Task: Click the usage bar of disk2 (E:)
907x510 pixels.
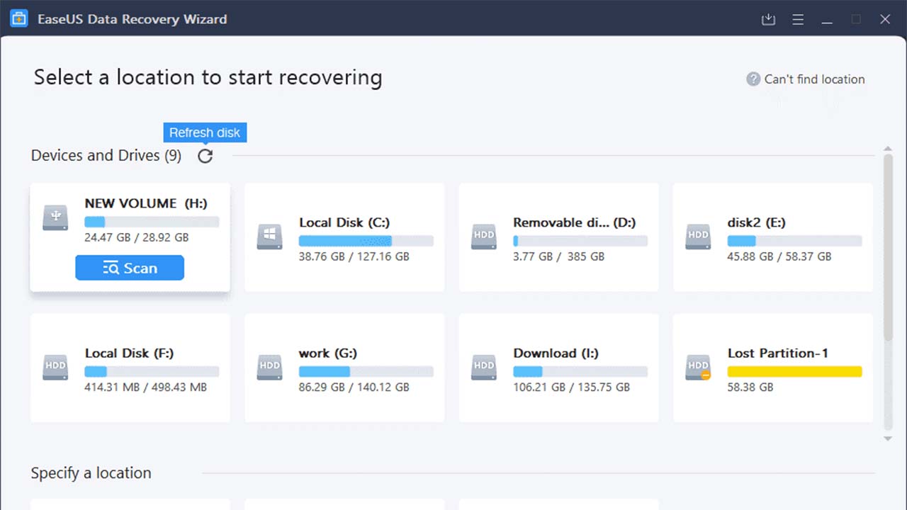Action: [794, 242]
